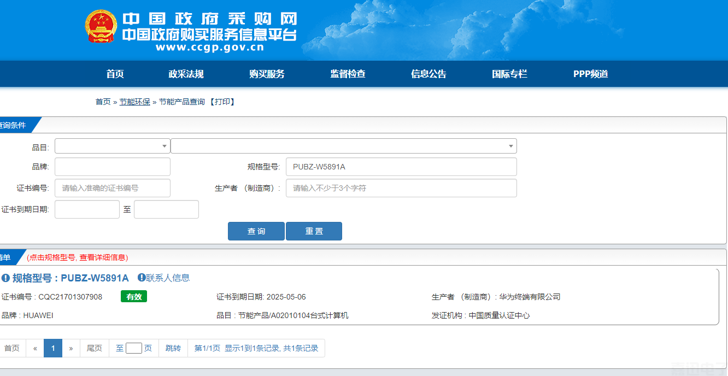This screenshot has height=376, width=728.
Task: Click the pagination 首页 button
Action: (12, 348)
